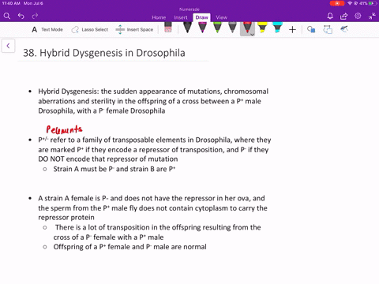
Task: Open the Shapes tool
Action: [x=311, y=29]
